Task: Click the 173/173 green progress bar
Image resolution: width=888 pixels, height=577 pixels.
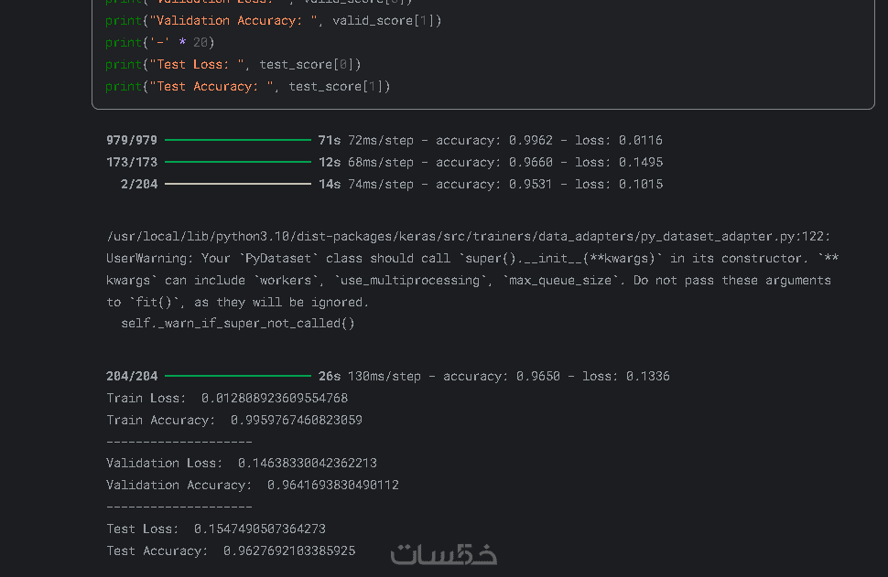Action: click(238, 162)
